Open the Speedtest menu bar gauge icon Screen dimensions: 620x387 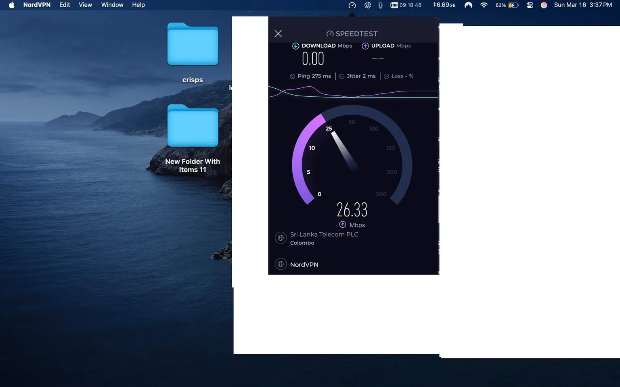pos(352,5)
